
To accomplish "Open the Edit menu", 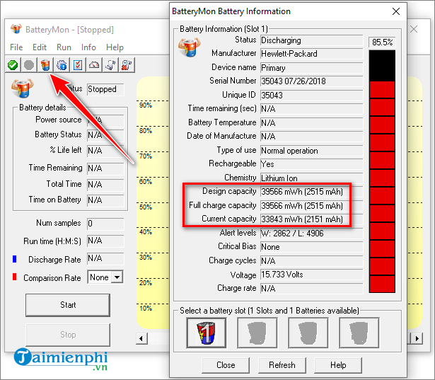I will [40, 47].
